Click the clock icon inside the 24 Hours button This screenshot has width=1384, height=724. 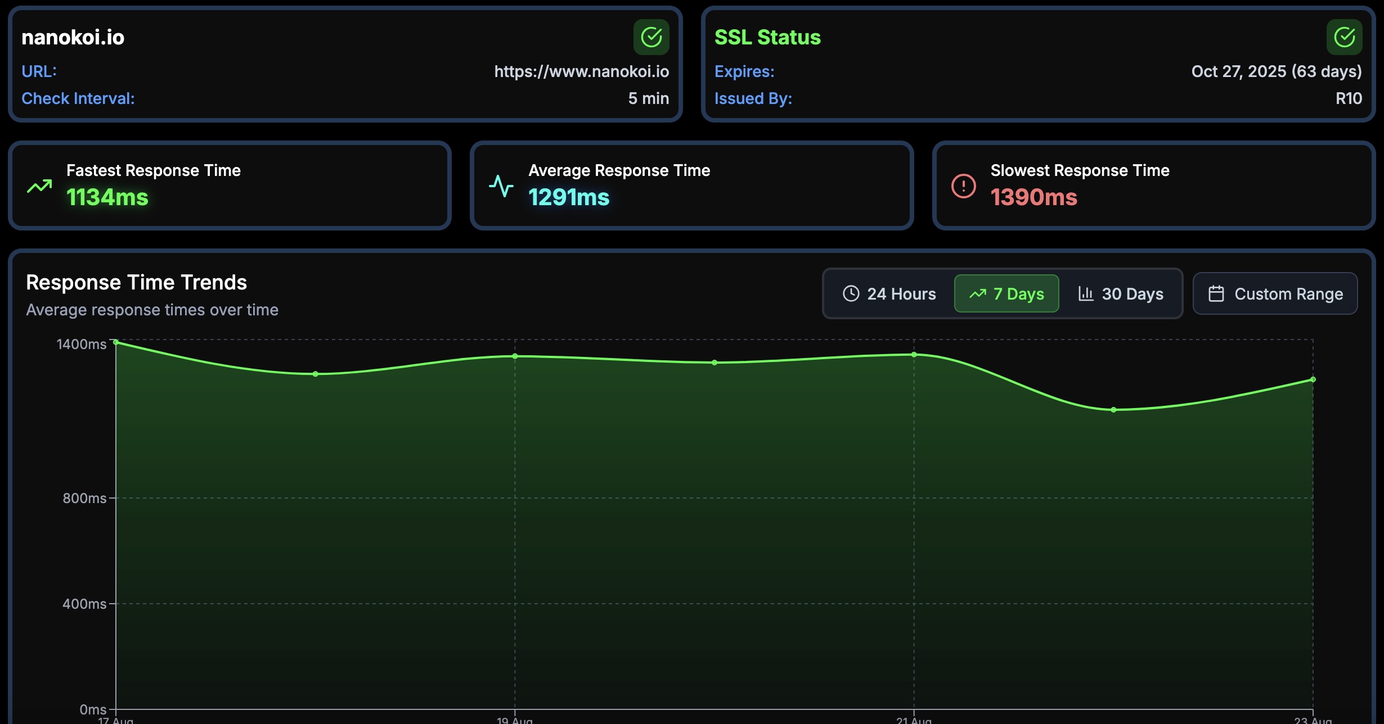coord(851,293)
